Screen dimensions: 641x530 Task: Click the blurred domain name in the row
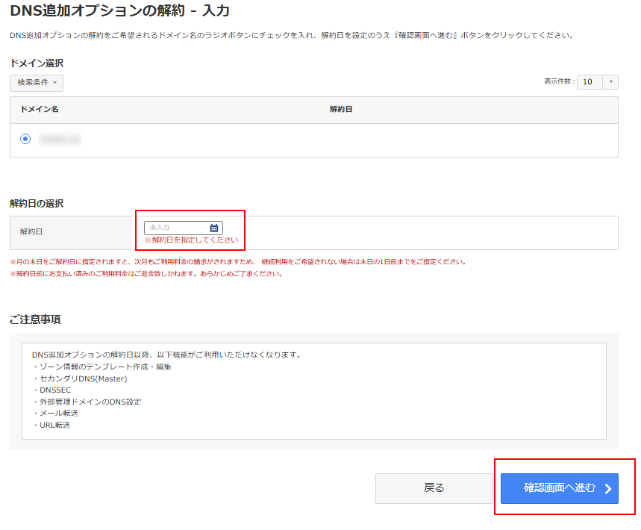tap(60, 140)
